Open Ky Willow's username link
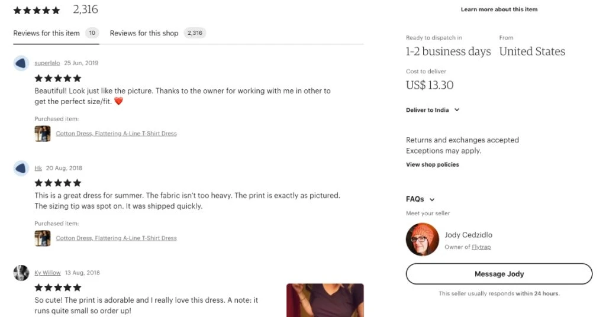Image resolution: width=606 pixels, height=317 pixels. [47, 273]
